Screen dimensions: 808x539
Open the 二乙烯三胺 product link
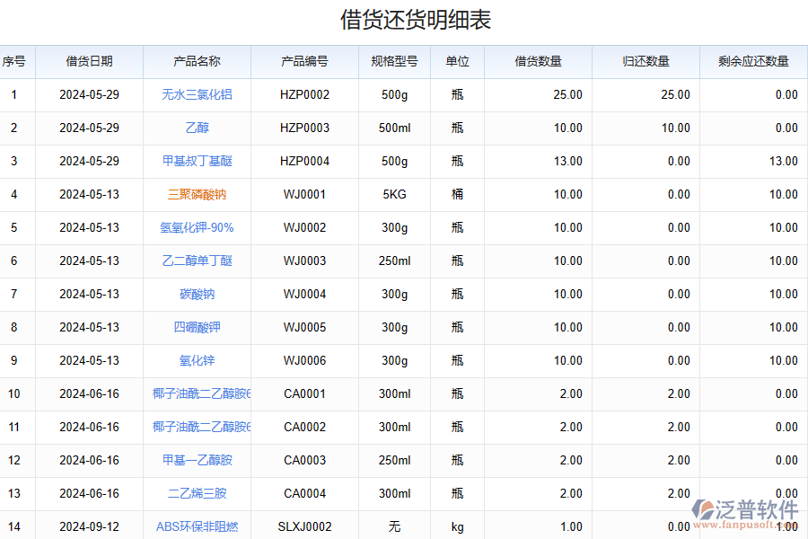[199, 493]
